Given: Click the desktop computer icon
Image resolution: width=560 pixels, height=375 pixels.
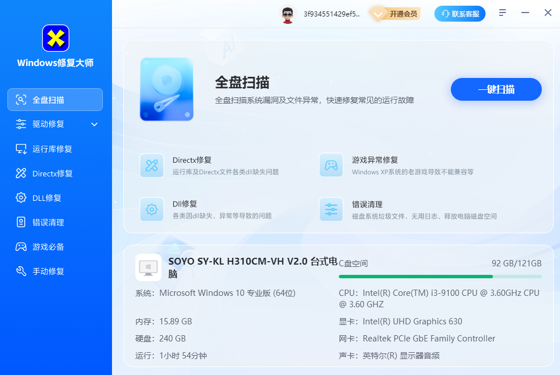Looking at the screenshot, I should (x=148, y=267).
